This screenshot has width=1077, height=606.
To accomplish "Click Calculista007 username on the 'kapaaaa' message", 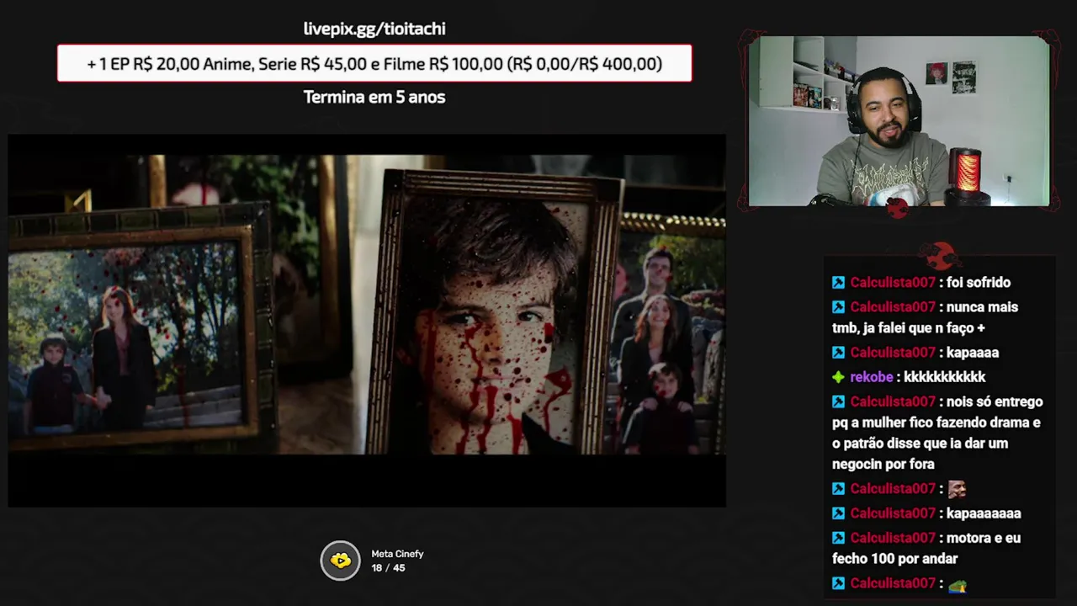I will tap(893, 353).
